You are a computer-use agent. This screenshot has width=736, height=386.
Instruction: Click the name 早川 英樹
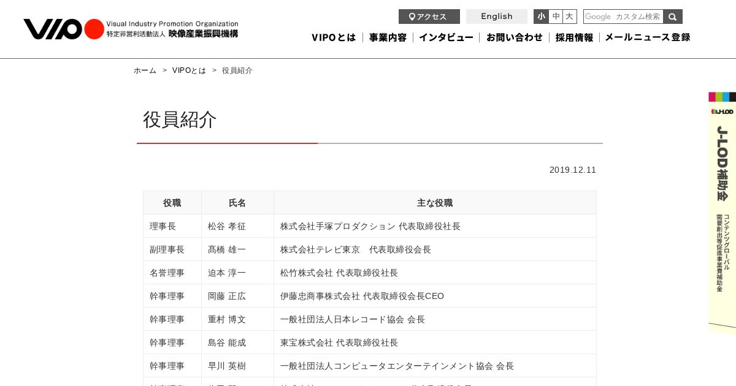tap(227, 366)
